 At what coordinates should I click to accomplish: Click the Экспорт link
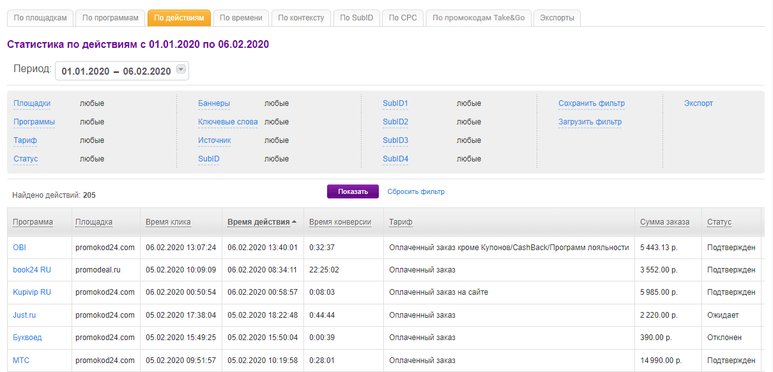[698, 103]
